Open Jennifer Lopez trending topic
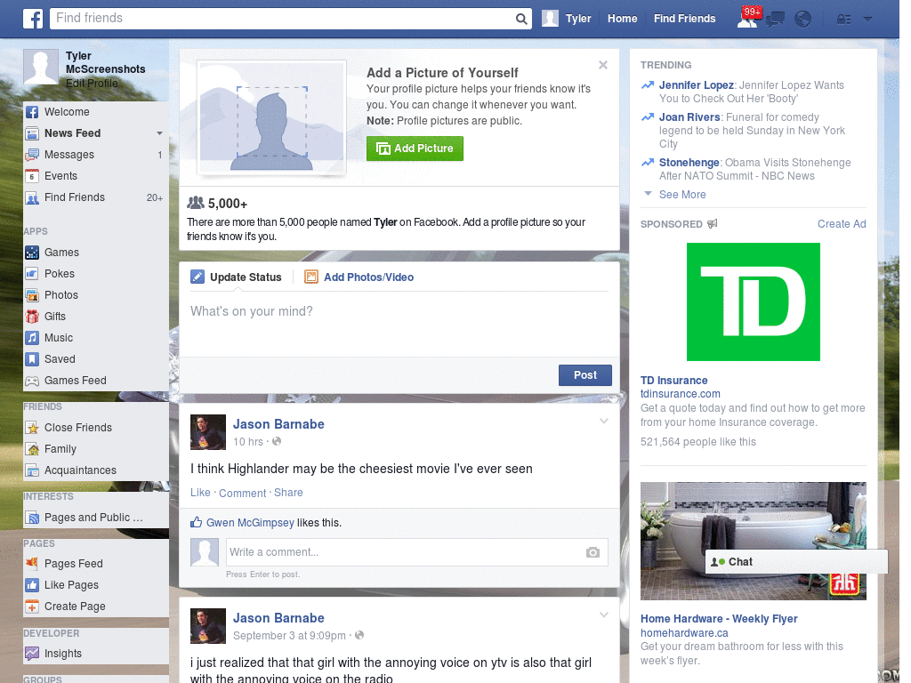Image resolution: width=911 pixels, height=683 pixels. point(696,85)
